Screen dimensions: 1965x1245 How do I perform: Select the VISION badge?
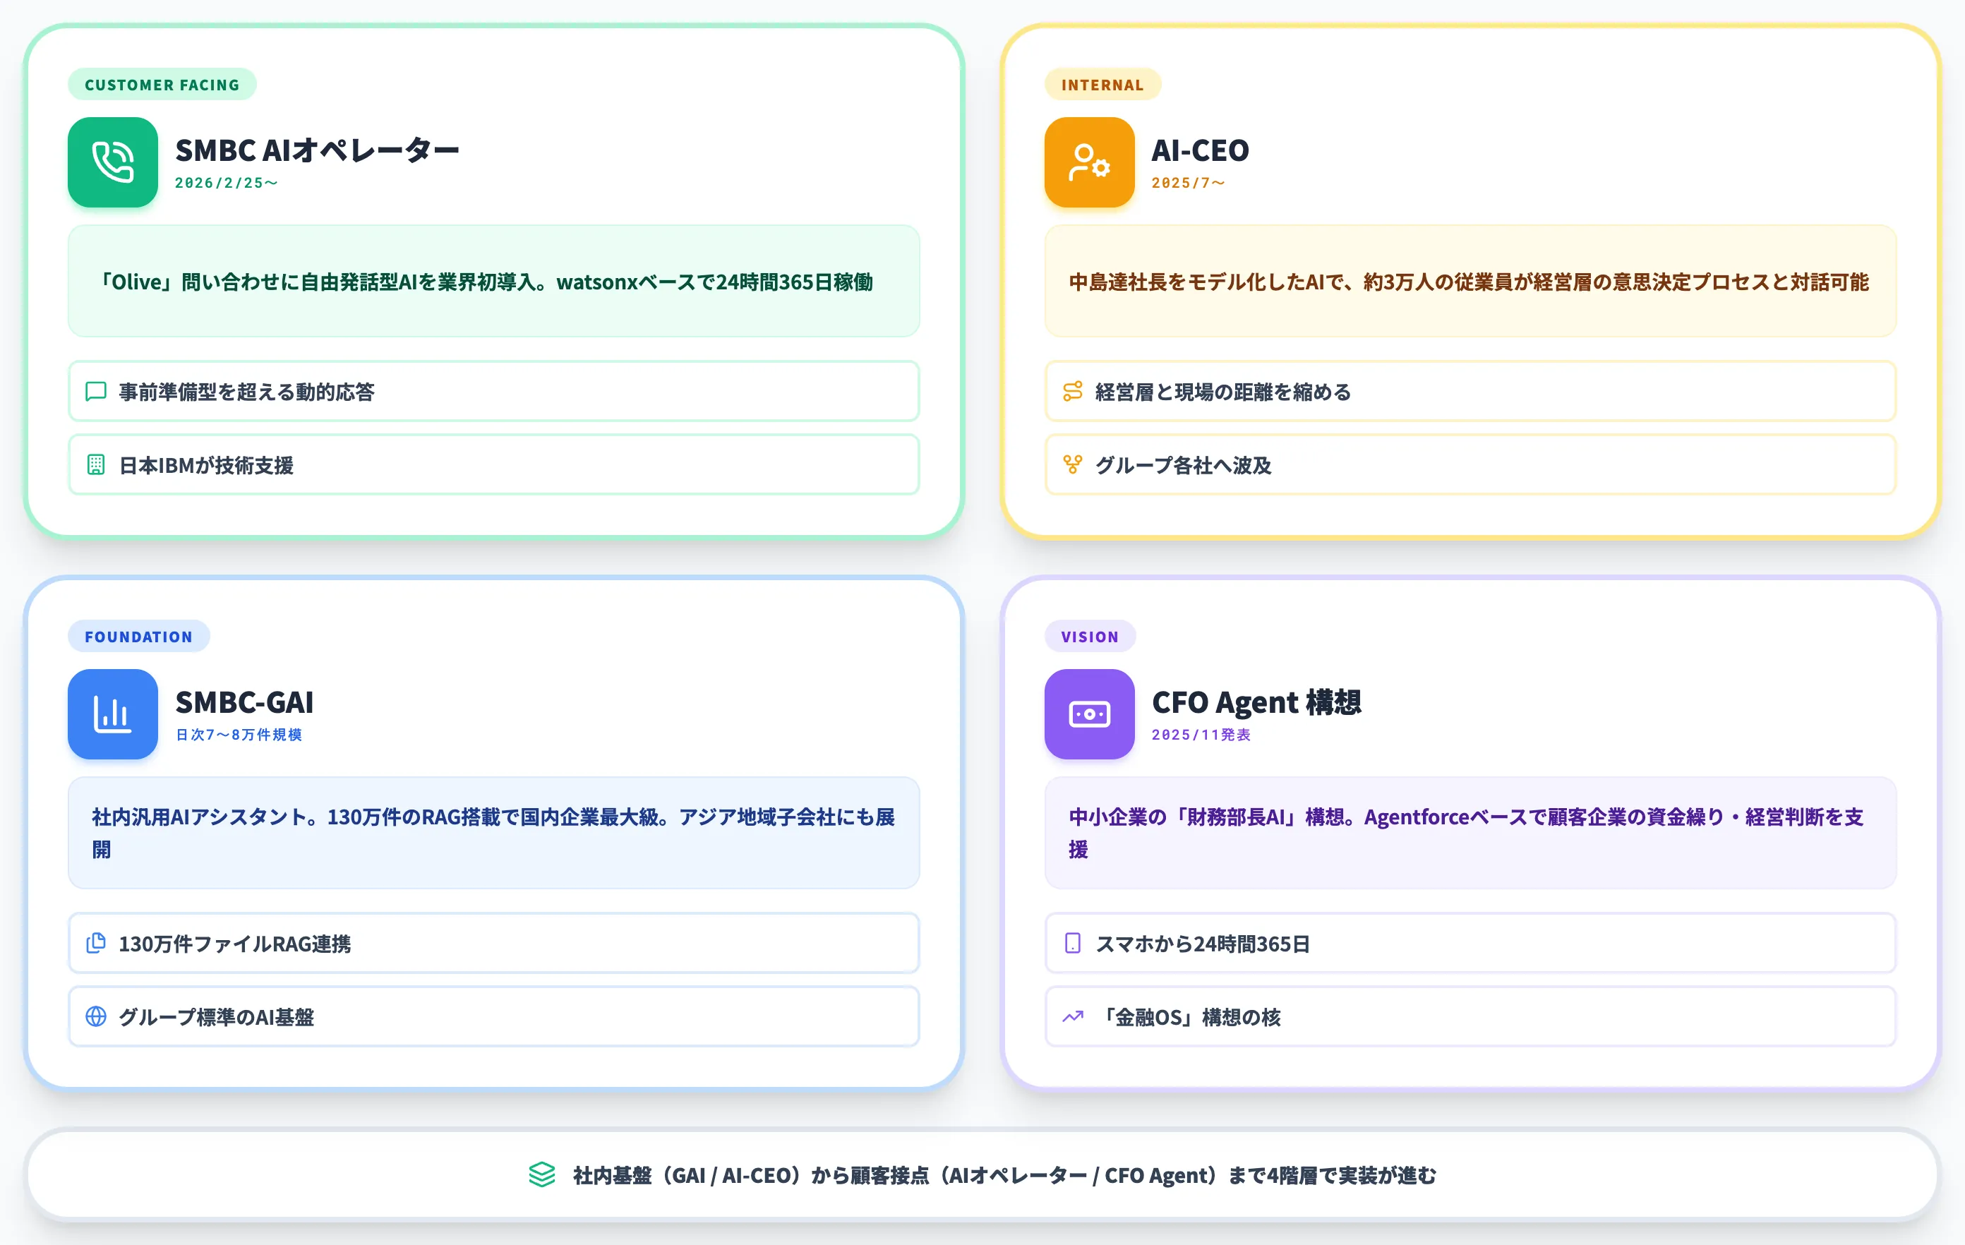(1090, 637)
